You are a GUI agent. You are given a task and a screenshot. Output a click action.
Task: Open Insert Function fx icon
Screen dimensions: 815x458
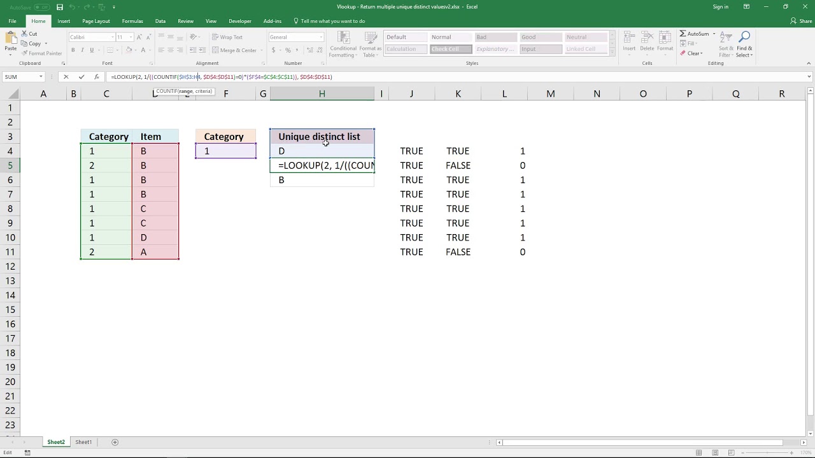97,77
